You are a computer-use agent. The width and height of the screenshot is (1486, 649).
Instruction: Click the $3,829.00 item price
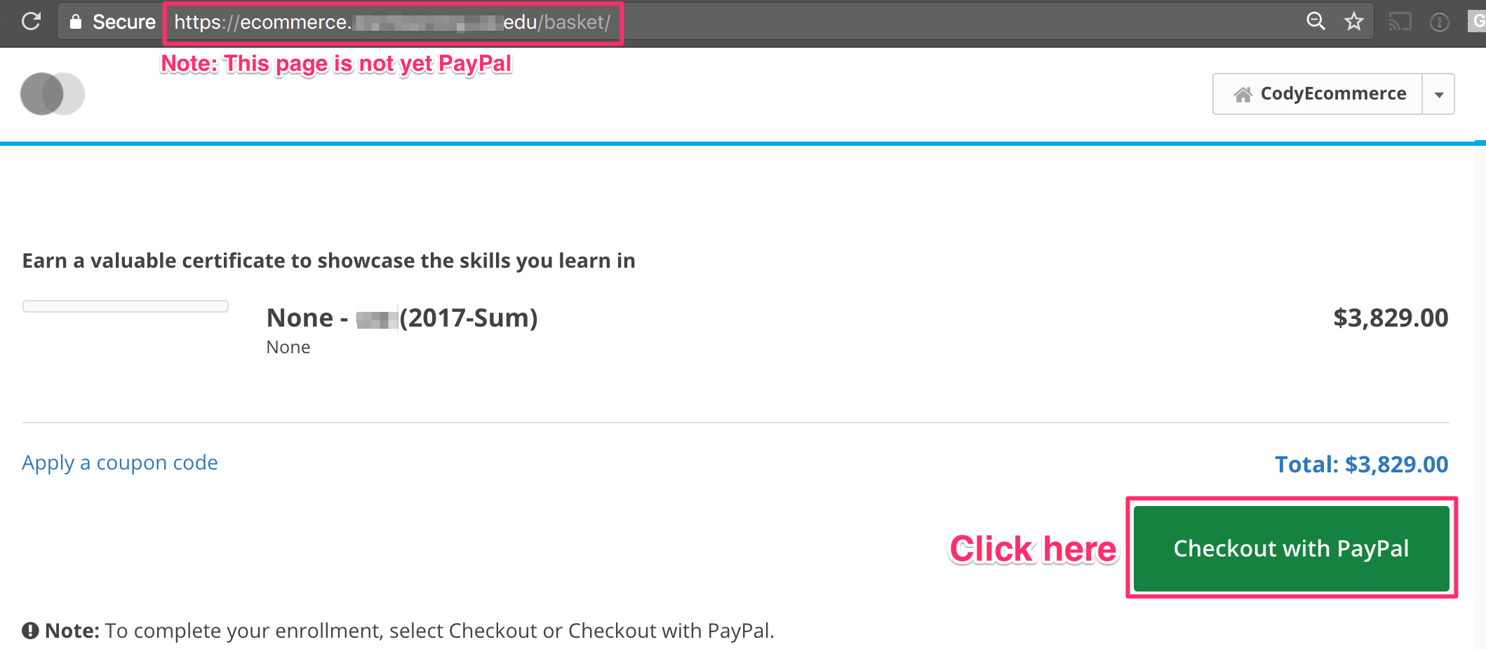[1391, 318]
